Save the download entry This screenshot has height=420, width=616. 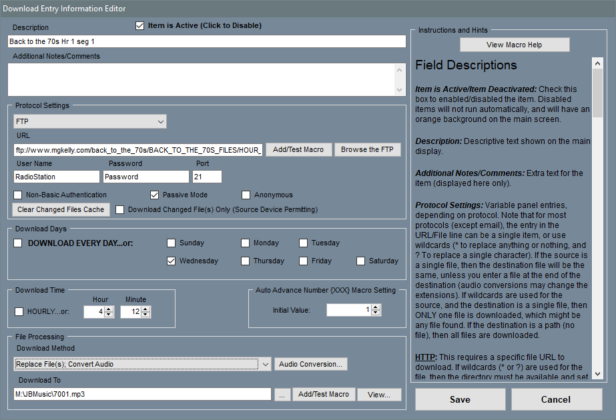(x=460, y=399)
